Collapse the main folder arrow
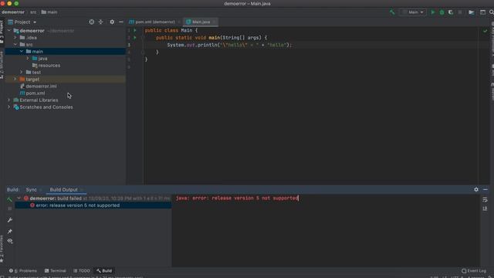 click(22, 52)
